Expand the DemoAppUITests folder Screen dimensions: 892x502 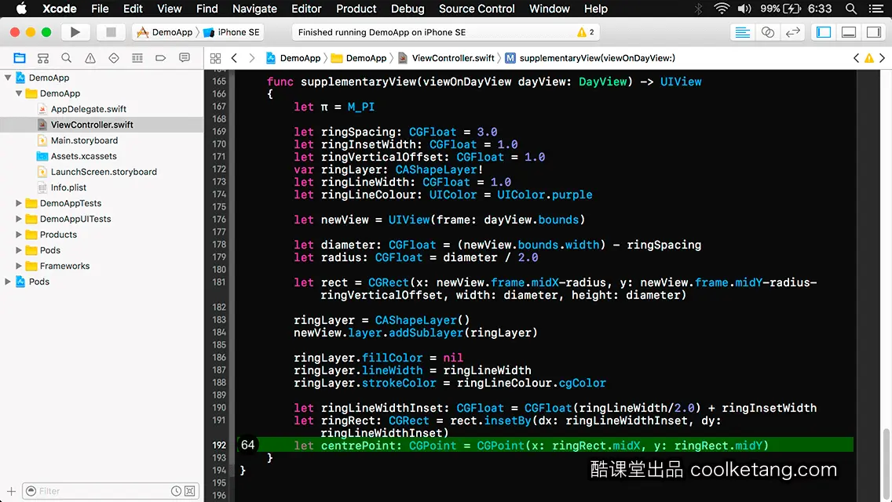coord(19,219)
